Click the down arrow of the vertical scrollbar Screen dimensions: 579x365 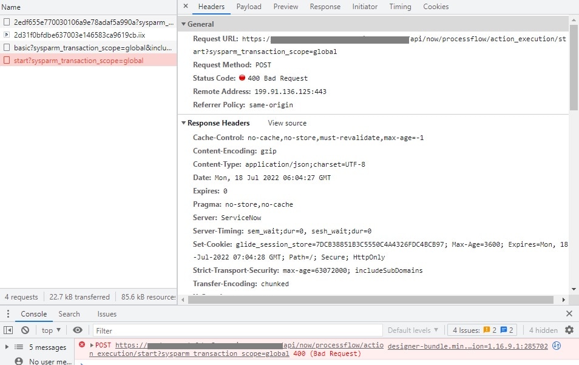point(574,289)
